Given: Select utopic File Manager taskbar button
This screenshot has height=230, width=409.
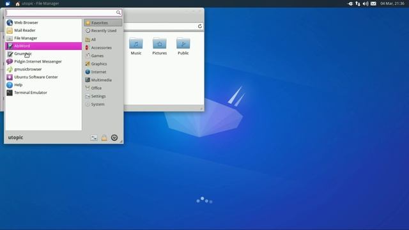Looking at the screenshot, I should point(37,3).
